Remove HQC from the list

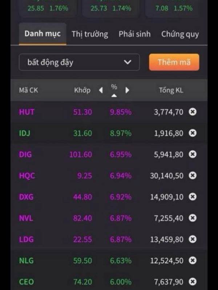pyautogui.click(x=193, y=175)
